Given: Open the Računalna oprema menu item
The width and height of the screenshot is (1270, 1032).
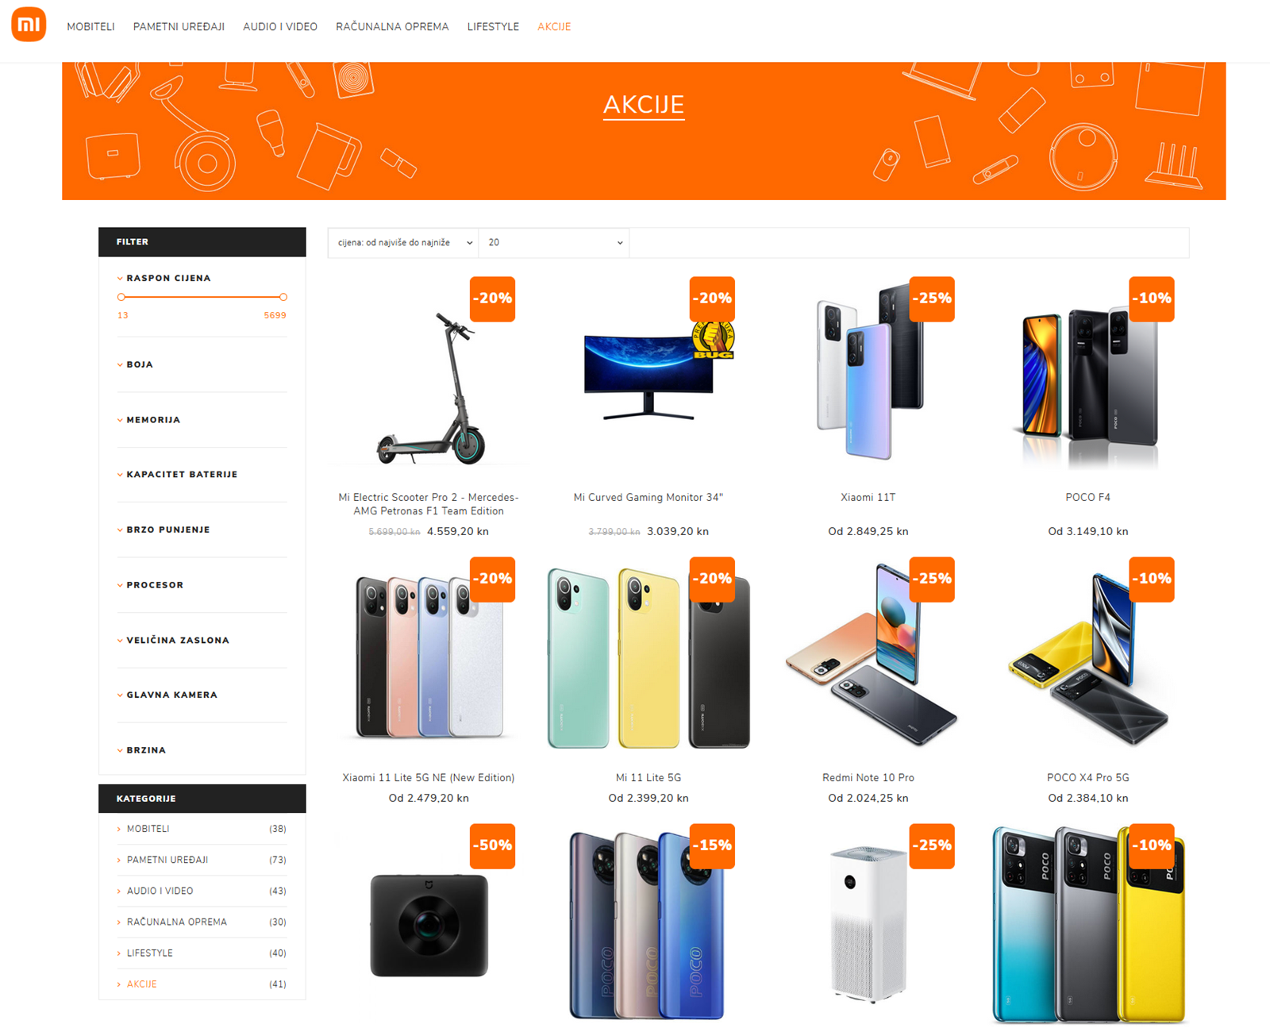Looking at the screenshot, I should (x=392, y=27).
